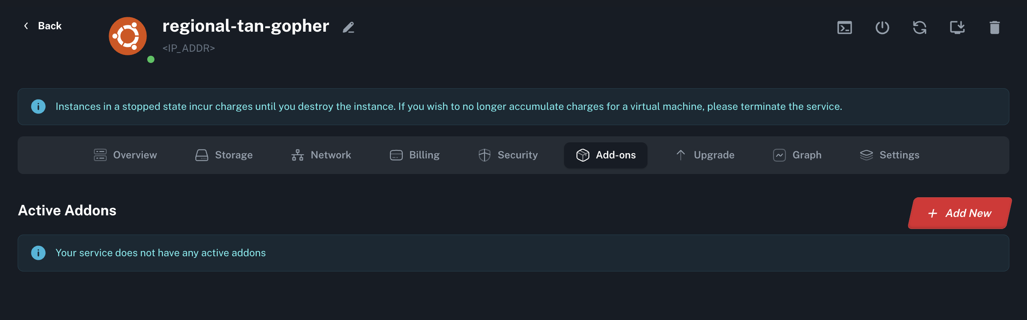Click the info icon beside no-addons message

(39, 253)
